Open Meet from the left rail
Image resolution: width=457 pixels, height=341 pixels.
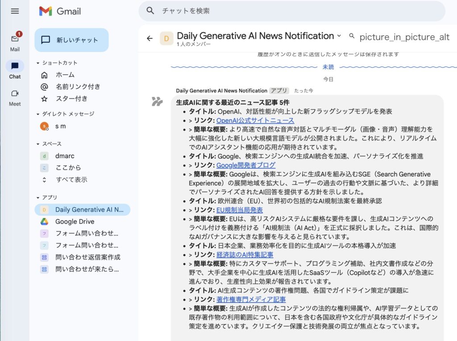pyautogui.click(x=15, y=96)
